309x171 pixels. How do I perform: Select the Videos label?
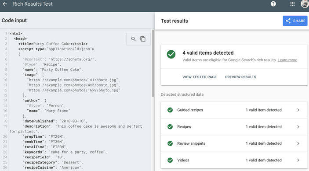coord(183,160)
